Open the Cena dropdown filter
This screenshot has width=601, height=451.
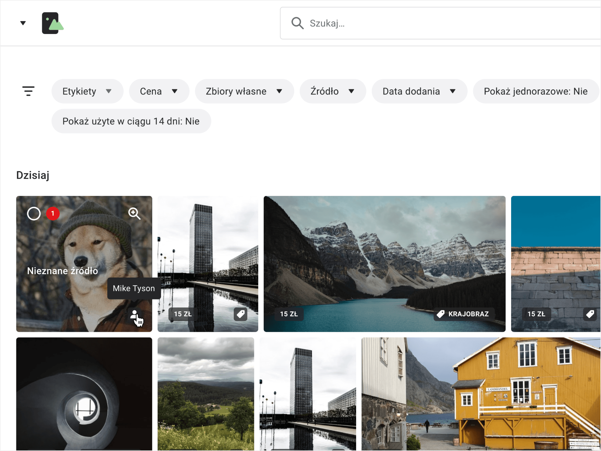pos(159,91)
